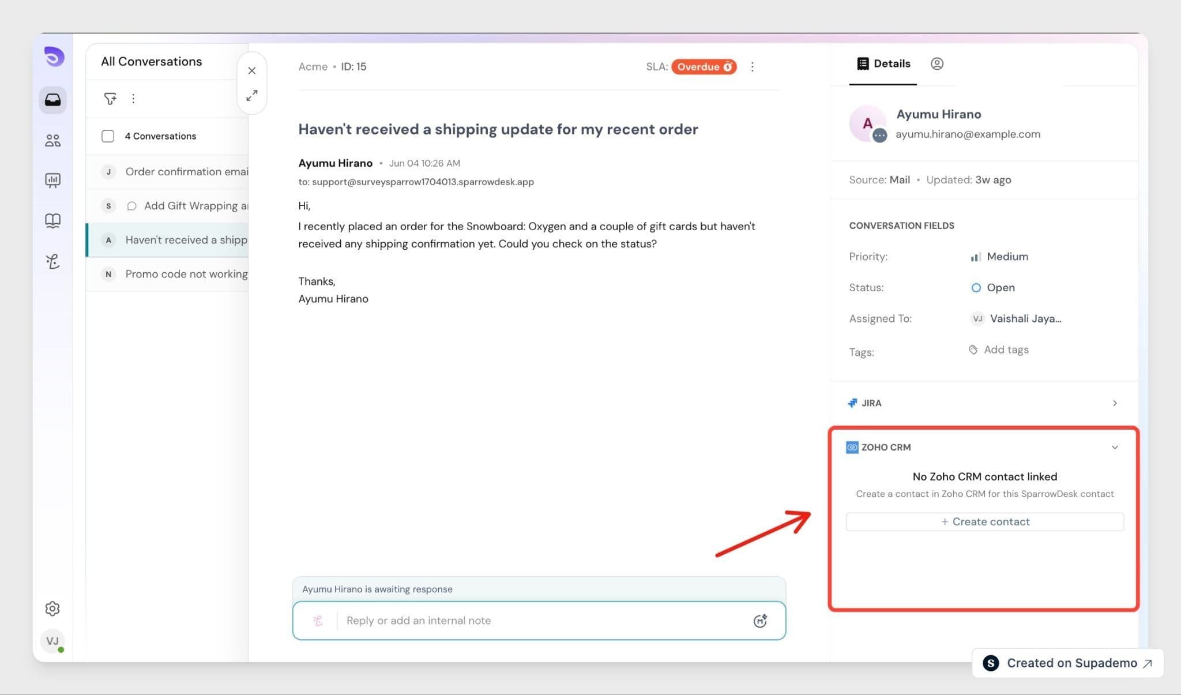Change the Medium priority field
This screenshot has width=1181, height=695.
pos(1000,257)
